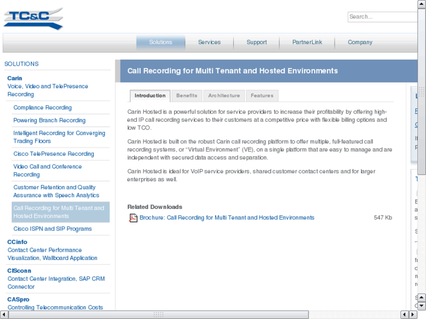Click the vertical scrollbar down arrow at bottom
Viewport: 426px width, 319px height.
click(421, 306)
